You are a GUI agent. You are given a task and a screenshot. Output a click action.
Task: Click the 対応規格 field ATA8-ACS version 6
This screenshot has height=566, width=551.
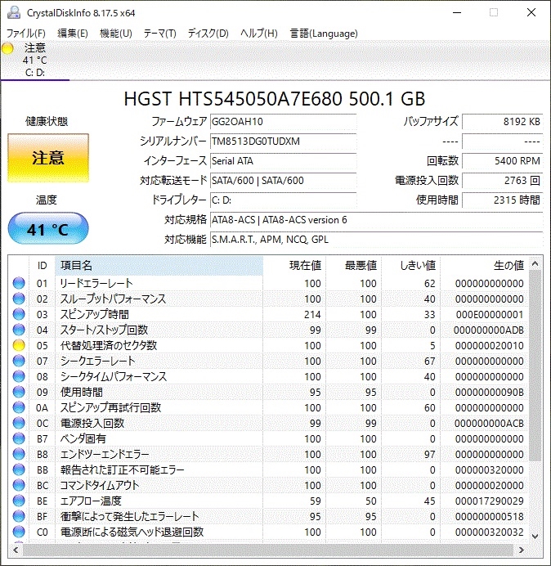(x=376, y=220)
